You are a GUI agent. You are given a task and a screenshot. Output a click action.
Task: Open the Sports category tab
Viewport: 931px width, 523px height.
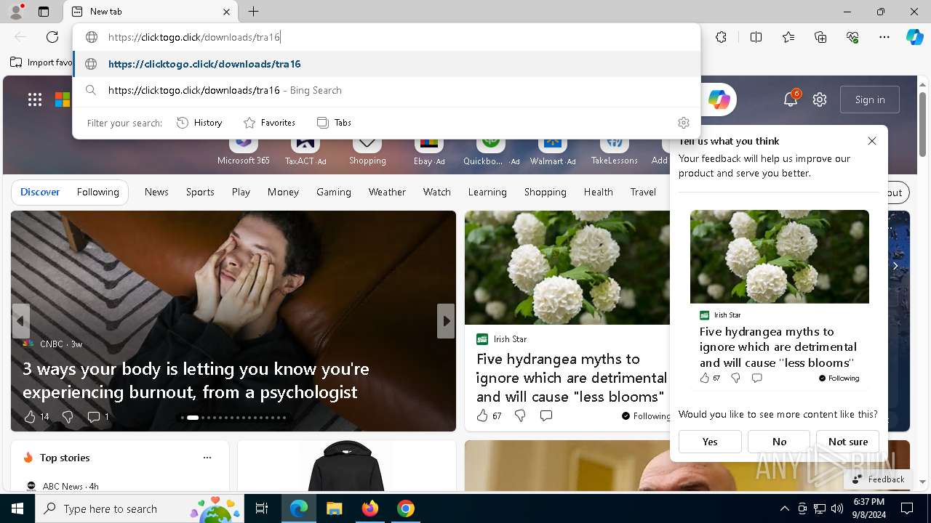point(200,192)
